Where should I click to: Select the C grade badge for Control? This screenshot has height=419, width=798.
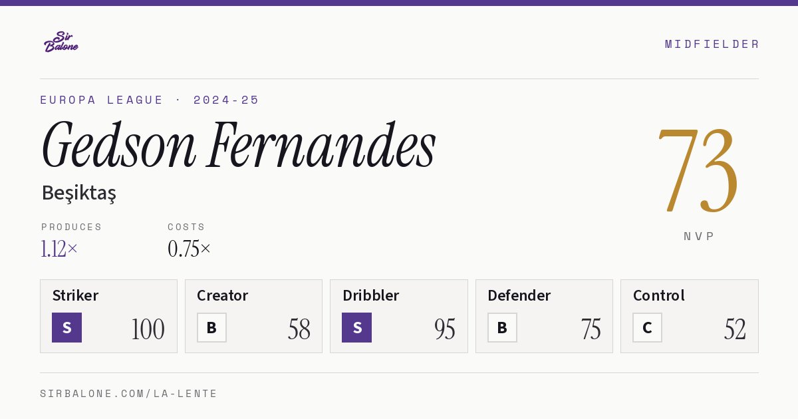(x=647, y=327)
